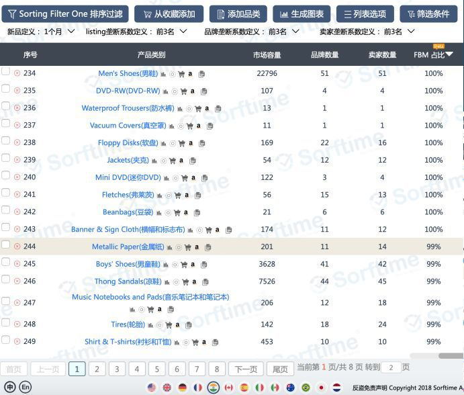
Task: Click the cart icon next to Floppy Disks
Action: coord(182,143)
